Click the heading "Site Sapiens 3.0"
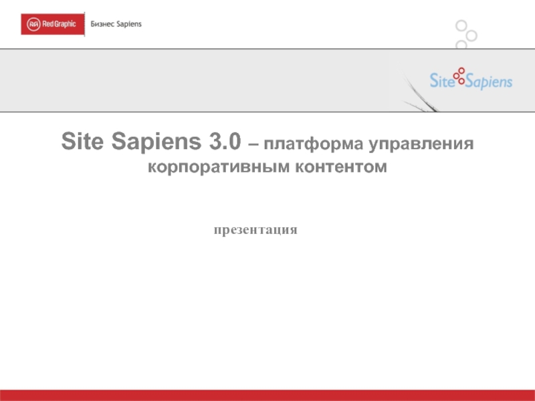This screenshot has height=401, width=535. click(x=151, y=141)
